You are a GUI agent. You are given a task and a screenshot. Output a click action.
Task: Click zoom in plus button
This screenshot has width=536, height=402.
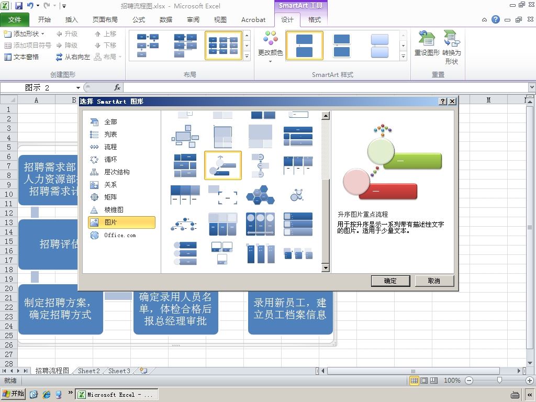pyautogui.click(x=530, y=381)
